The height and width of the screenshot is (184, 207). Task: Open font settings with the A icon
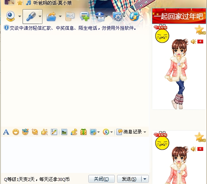point(6,132)
